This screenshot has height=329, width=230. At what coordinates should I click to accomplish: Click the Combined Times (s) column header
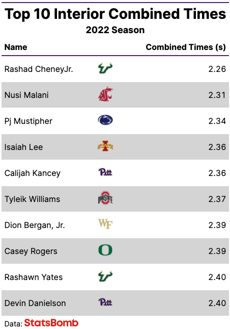coord(186,47)
